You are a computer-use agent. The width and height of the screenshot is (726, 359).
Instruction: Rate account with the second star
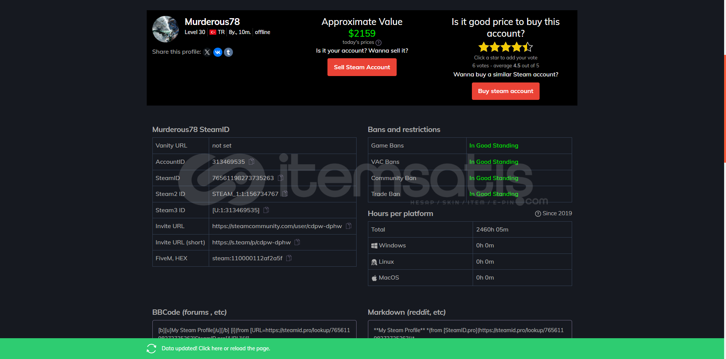click(x=495, y=47)
